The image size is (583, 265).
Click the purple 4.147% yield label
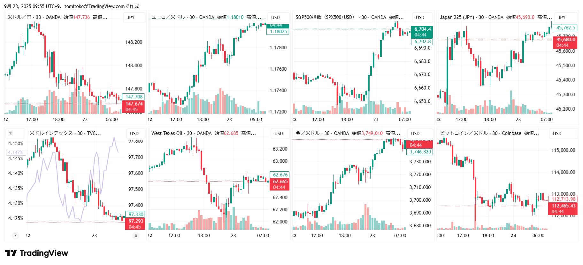[x=15, y=152]
